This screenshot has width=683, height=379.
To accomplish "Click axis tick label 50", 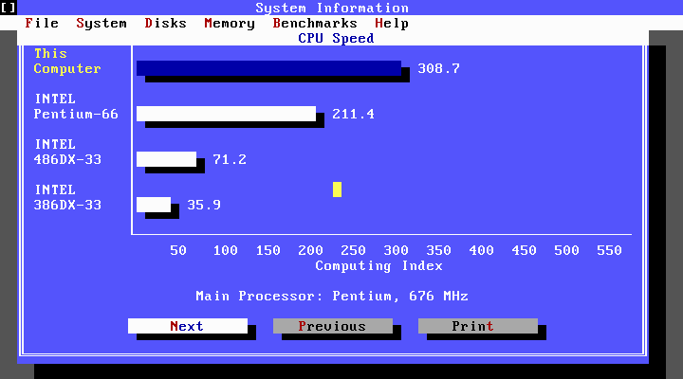I will click(178, 250).
